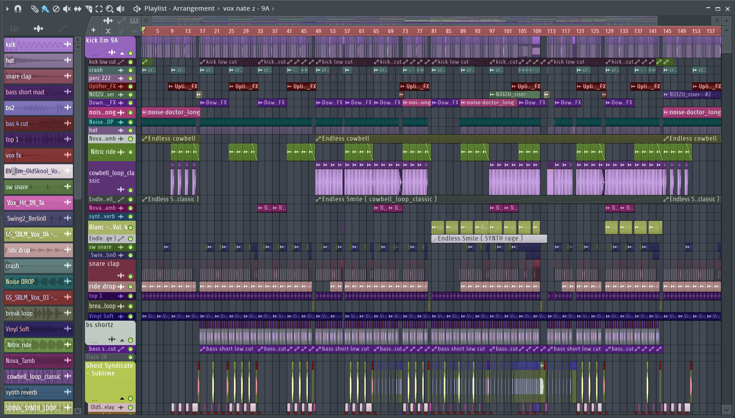Click the automation icon on 'kick low cut' track

point(121,62)
